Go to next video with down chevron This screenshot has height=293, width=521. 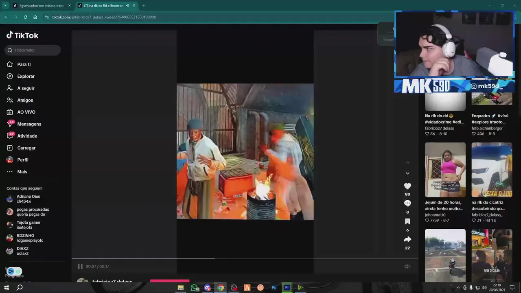pos(407,173)
